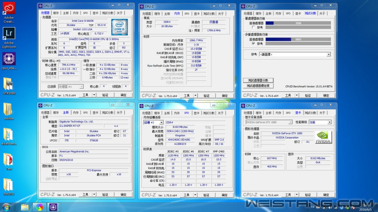
Task: Select the GTX1080 folder on the desktop
Action: 9,86
